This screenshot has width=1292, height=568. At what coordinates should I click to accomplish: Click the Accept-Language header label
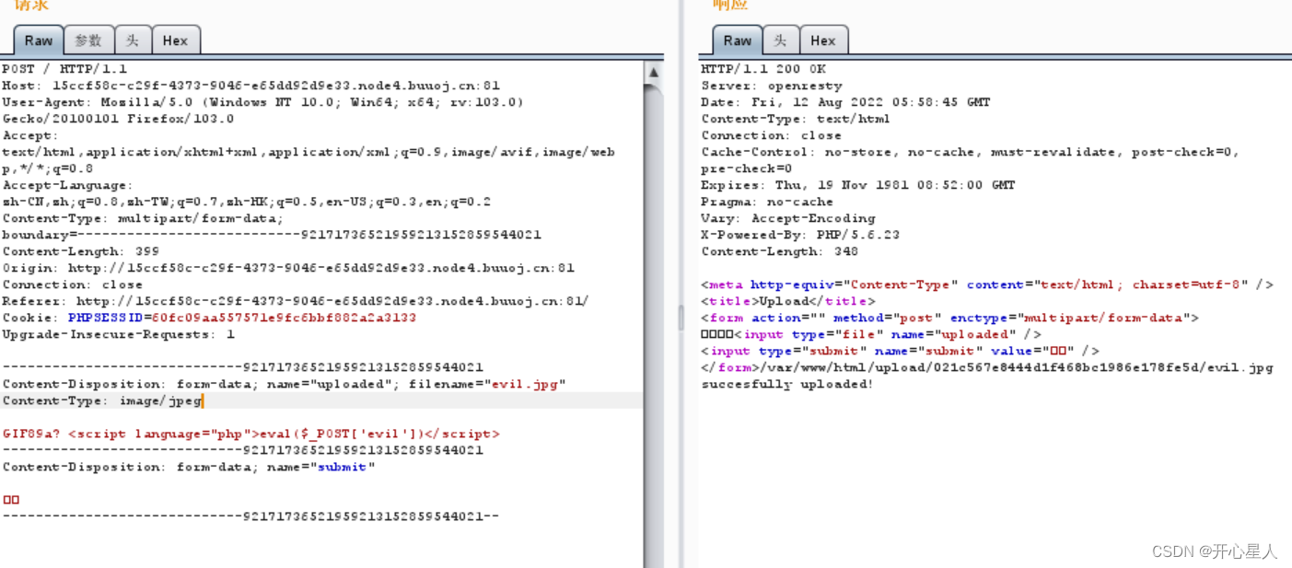(68, 185)
